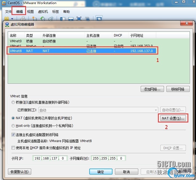Open the power options dropdown arrow
Image resolution: width=196 pixels, height=180 pixels.
[12, 19]
